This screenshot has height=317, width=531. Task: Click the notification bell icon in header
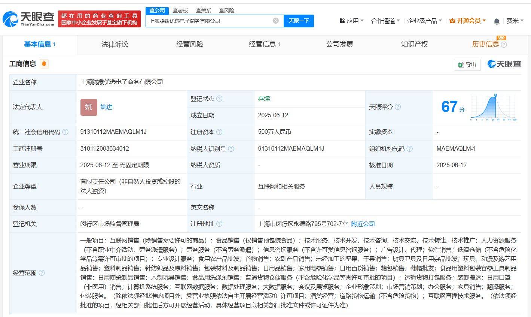[497, 21]
